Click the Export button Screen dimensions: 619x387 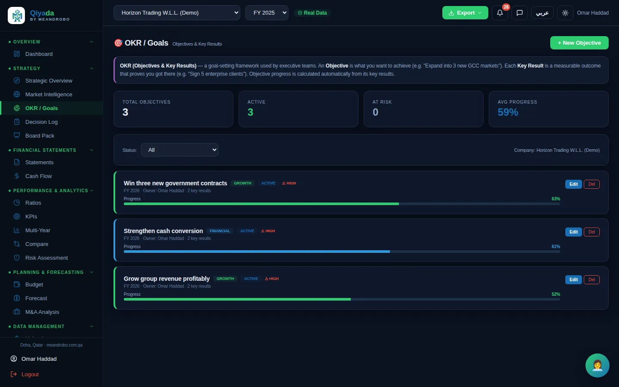465,13
